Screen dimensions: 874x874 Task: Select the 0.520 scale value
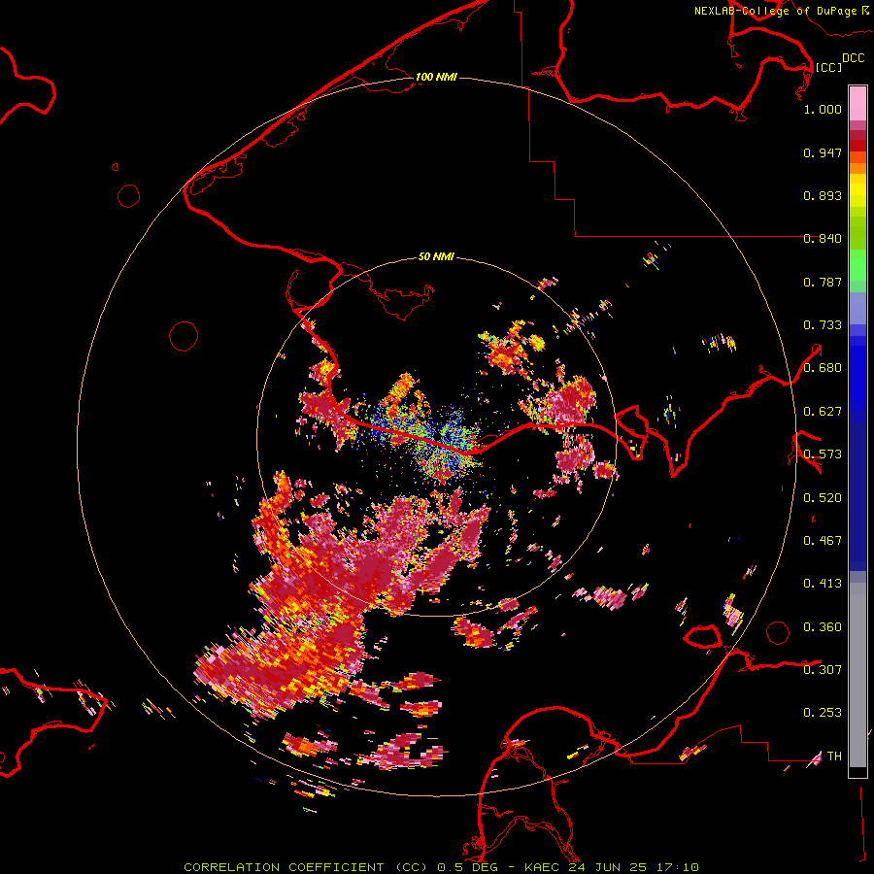(823, 498)
